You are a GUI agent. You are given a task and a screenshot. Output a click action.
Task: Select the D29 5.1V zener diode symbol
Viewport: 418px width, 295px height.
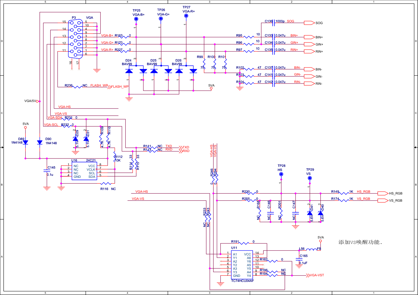click(76, 139)
